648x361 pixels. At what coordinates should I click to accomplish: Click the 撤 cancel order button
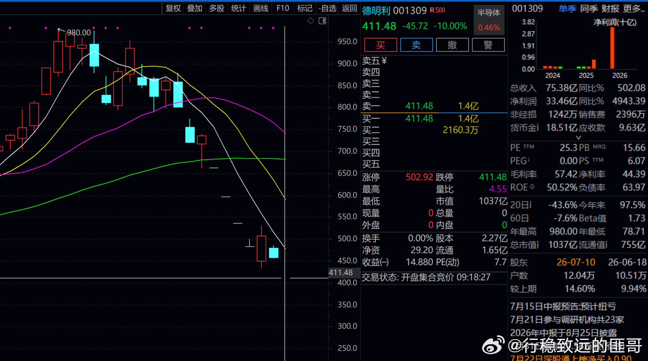click(452, 45)
